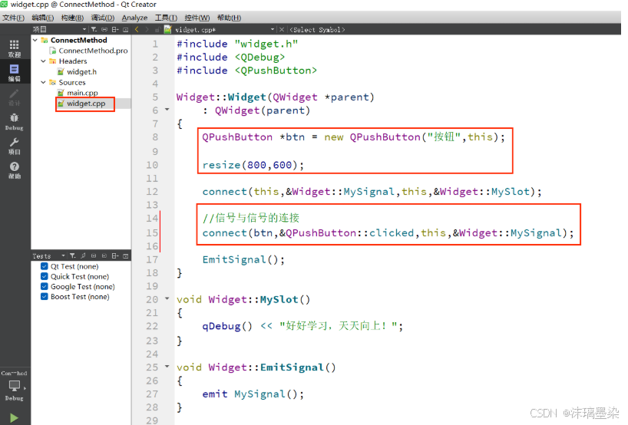Close the widget.cpp document with X
This screenshot has height=425, width=628.
(x=282, y=29)
